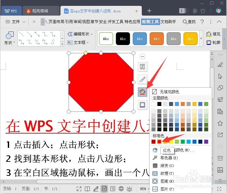This screenshot has height=194, width=227.
Task: Choose Gradient (渐变) fill option
Action: pyautogui.click(x=181, y=166)
